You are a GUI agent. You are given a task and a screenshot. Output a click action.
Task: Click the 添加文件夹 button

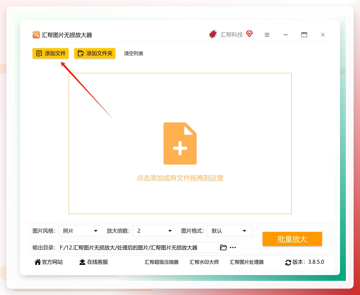[x=95, y=53]
